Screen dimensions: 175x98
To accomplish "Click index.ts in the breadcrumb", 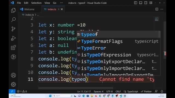I will [30, 15].
